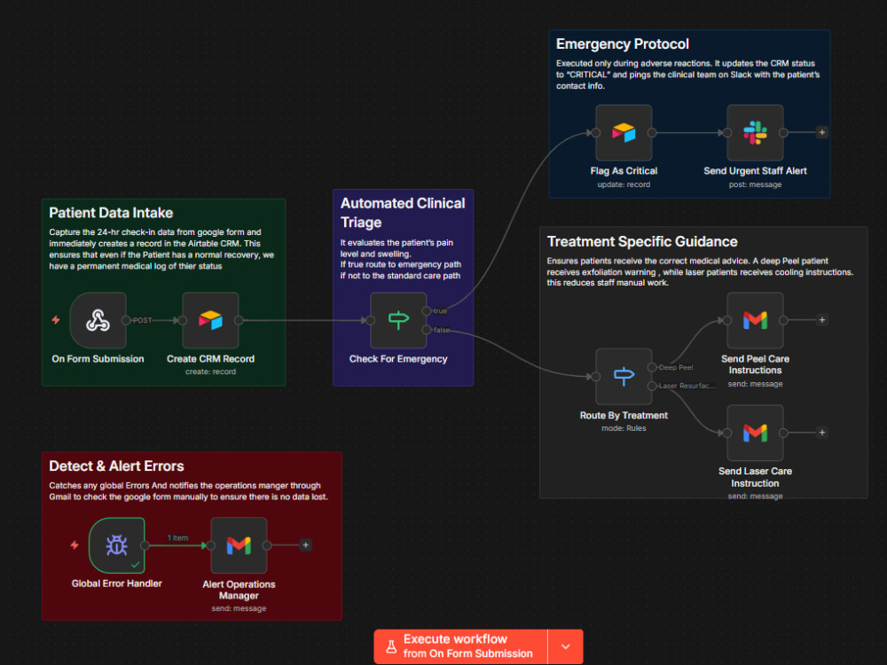Select the Patient Data Intake sticky note title
887x665 pixels.
pyautogui.click(x=111, y=213)
